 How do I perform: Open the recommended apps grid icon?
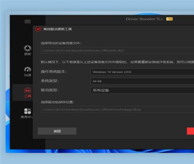pos(27,111)
